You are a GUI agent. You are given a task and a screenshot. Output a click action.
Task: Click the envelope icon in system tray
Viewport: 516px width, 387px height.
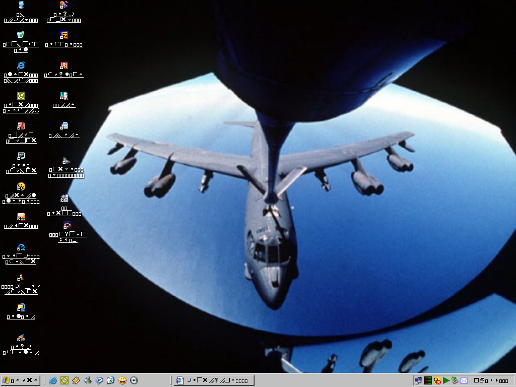pos(464,380)
